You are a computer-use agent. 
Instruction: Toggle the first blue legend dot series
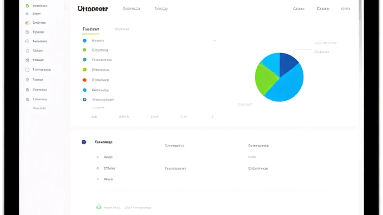pyautogui.click(x=85, y=41)
